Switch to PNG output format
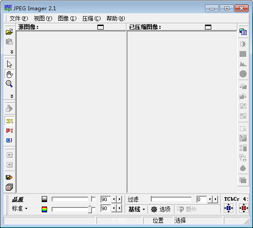This screenshot has height=228, width=253. point(9,130)
